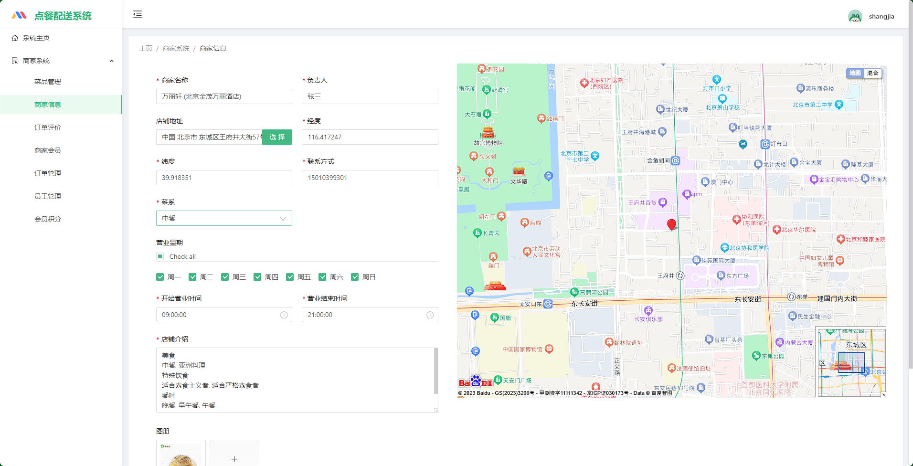Uncheck the 周二 checkbox
This screenshot has height=466, width=913.
pos(192,277)
